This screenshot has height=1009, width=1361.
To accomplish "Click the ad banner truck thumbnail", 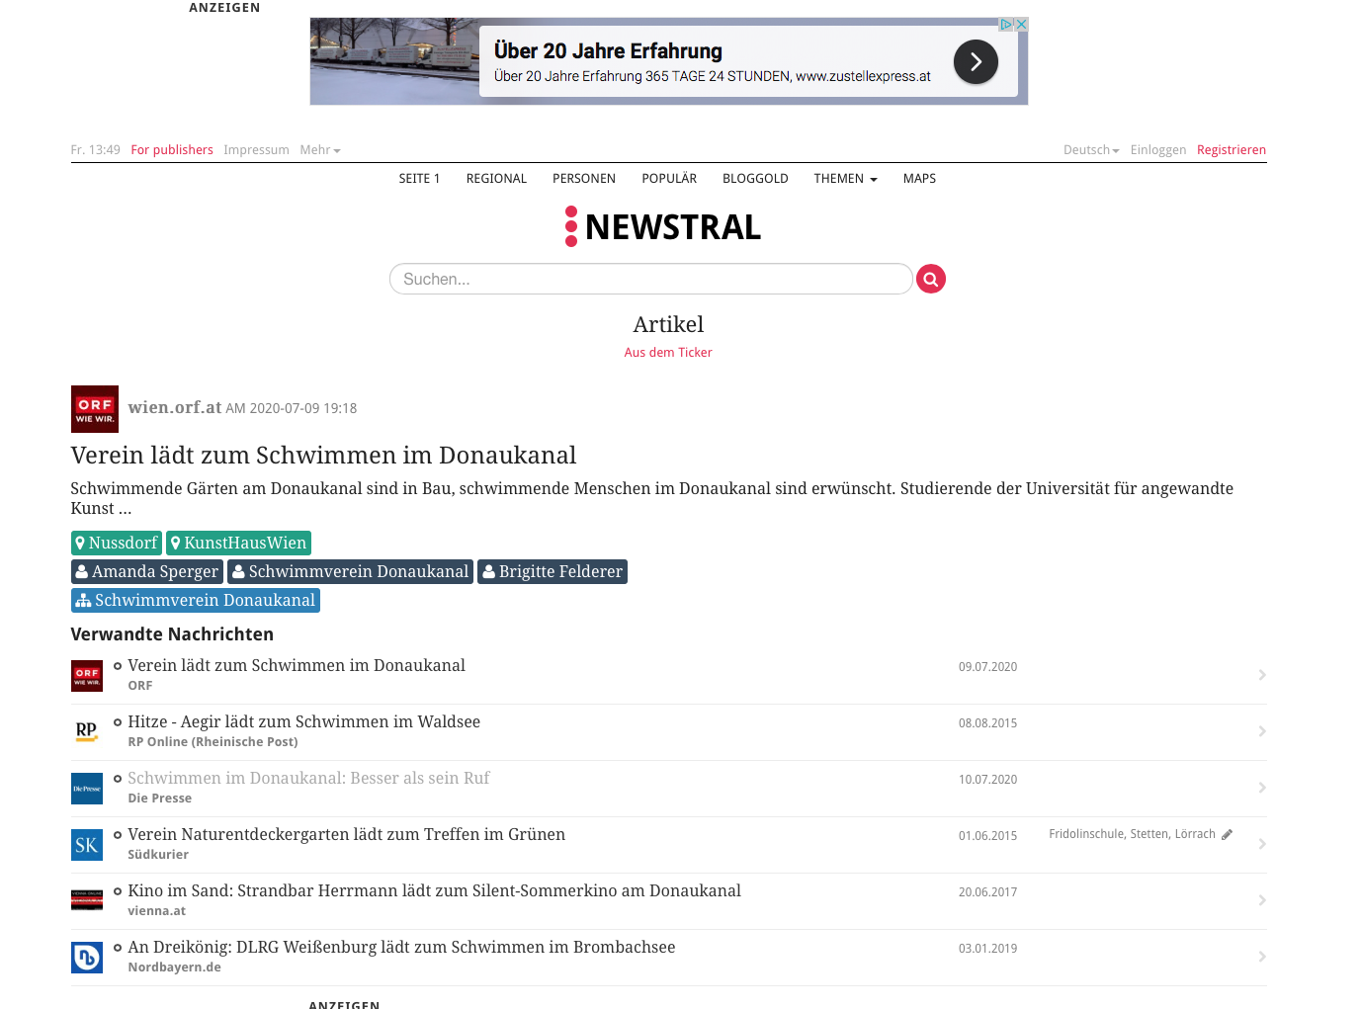I will [x=394, y=61].
